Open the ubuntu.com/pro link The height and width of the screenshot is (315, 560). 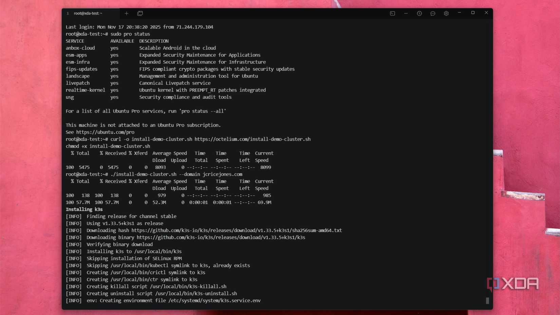(105, 132)
